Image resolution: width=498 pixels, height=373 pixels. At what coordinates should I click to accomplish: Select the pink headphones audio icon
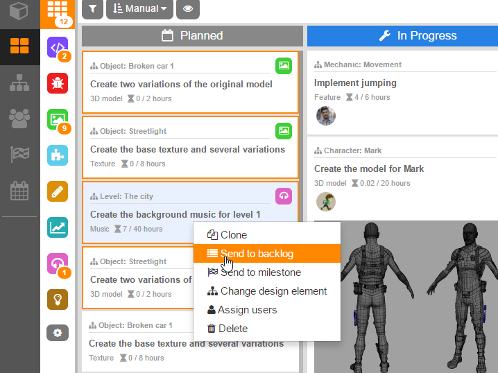pos(57,263)
